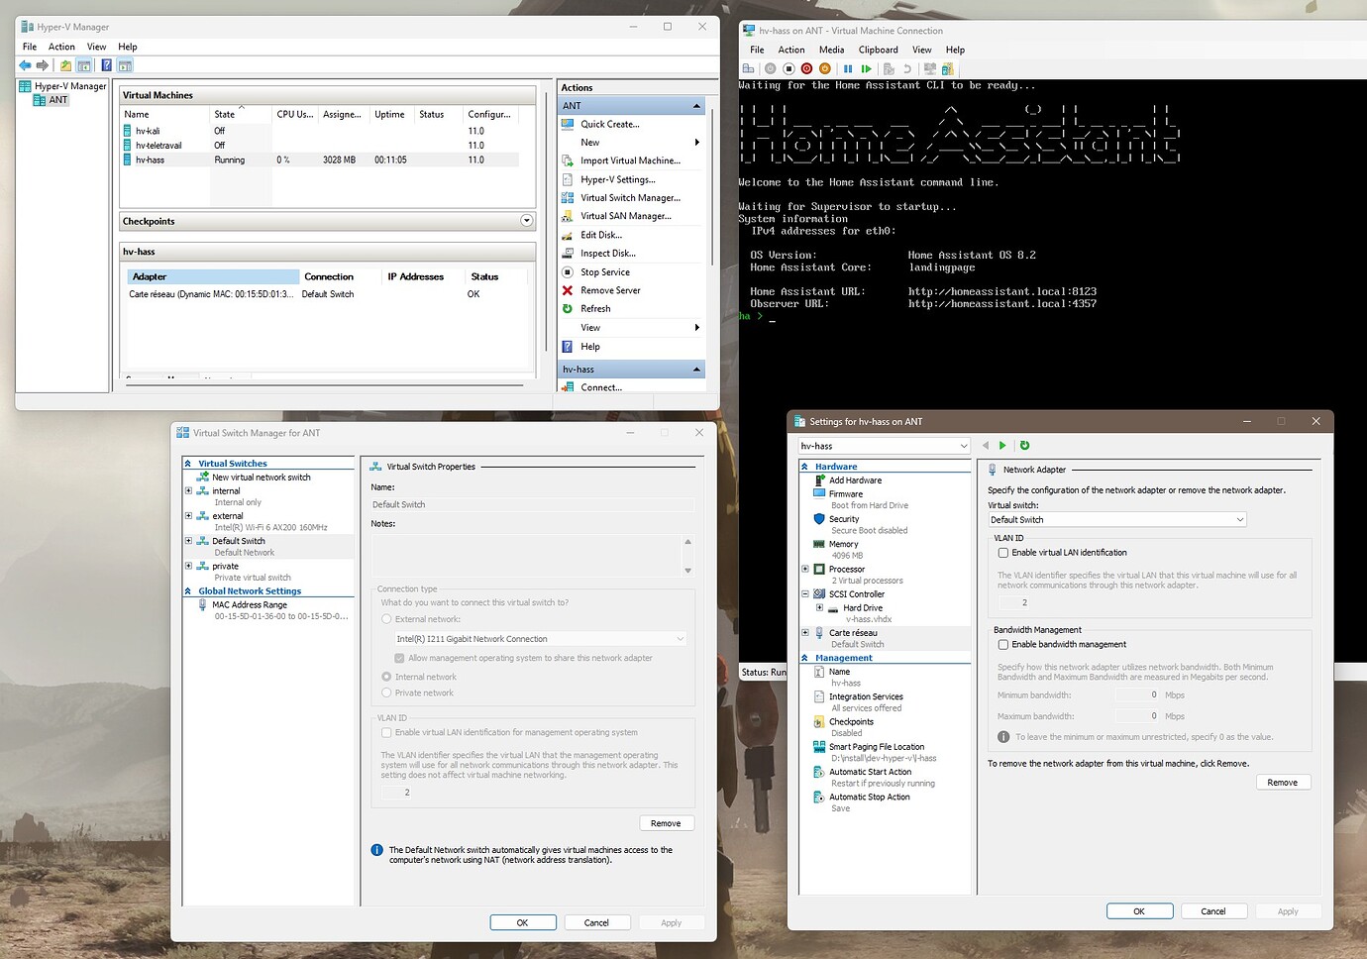Click the Reset icon in the VM toolbar
1367x959 pixels.
coord(868,68)
